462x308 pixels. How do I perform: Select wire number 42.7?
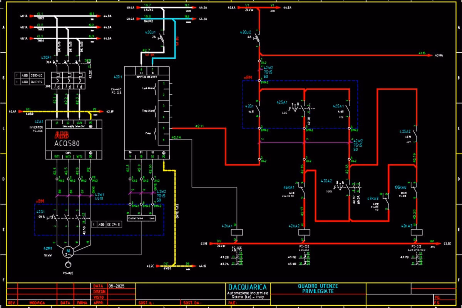click(x=146, y=50)
